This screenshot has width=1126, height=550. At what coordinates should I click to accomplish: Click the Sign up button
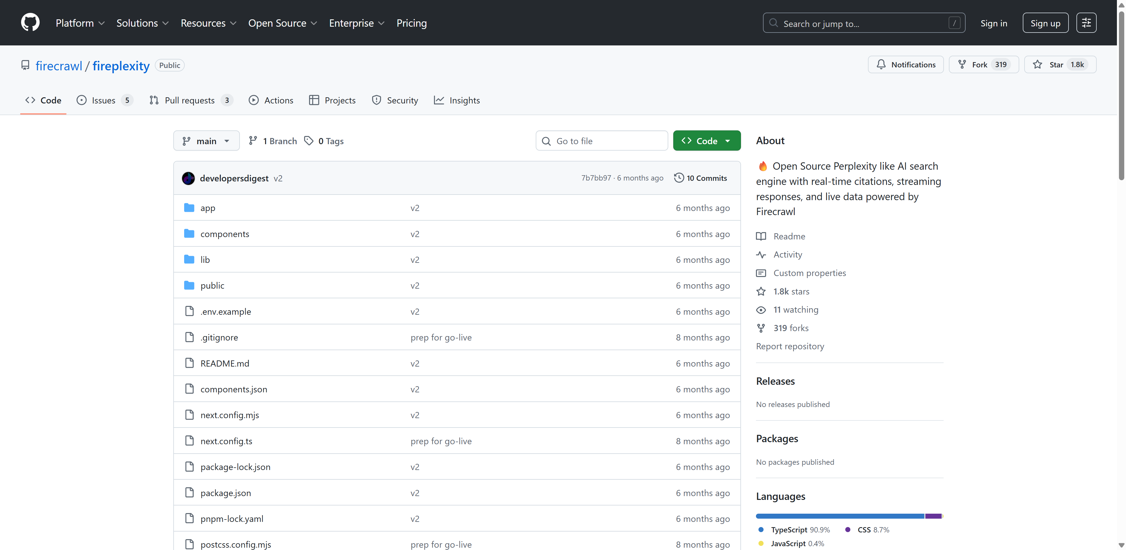pos(1045,23)
